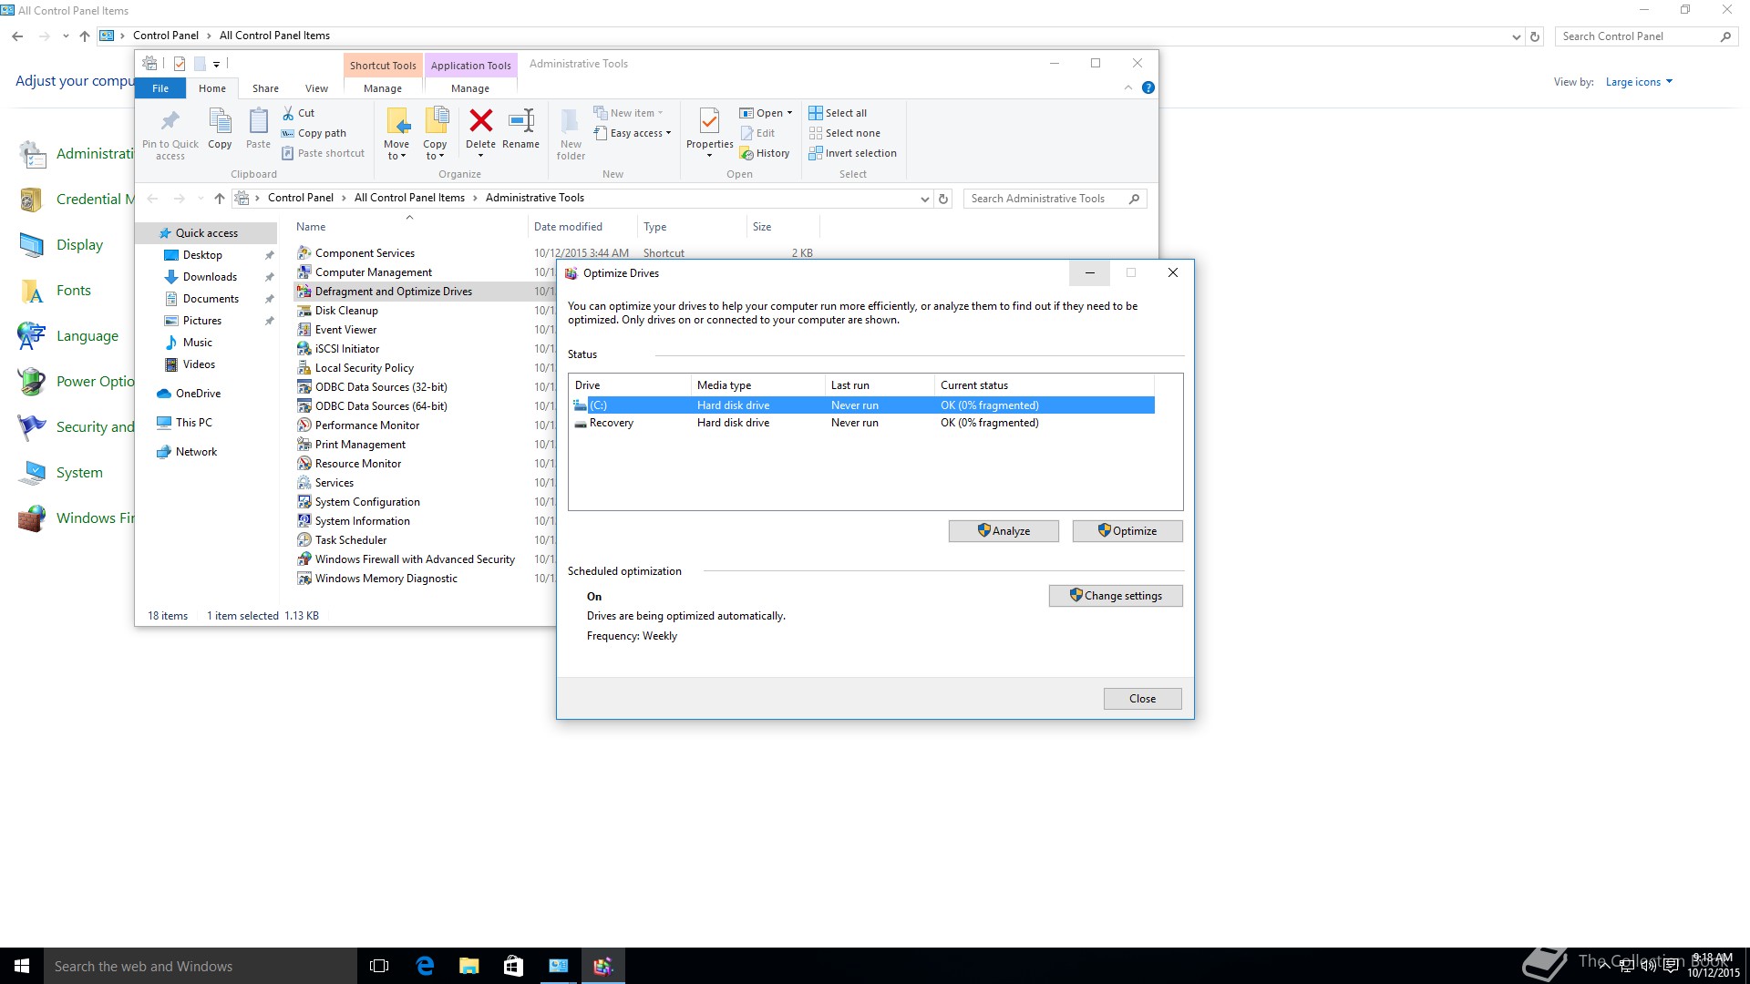
Task: Switch to the Share tab
Action: [265, 88]
